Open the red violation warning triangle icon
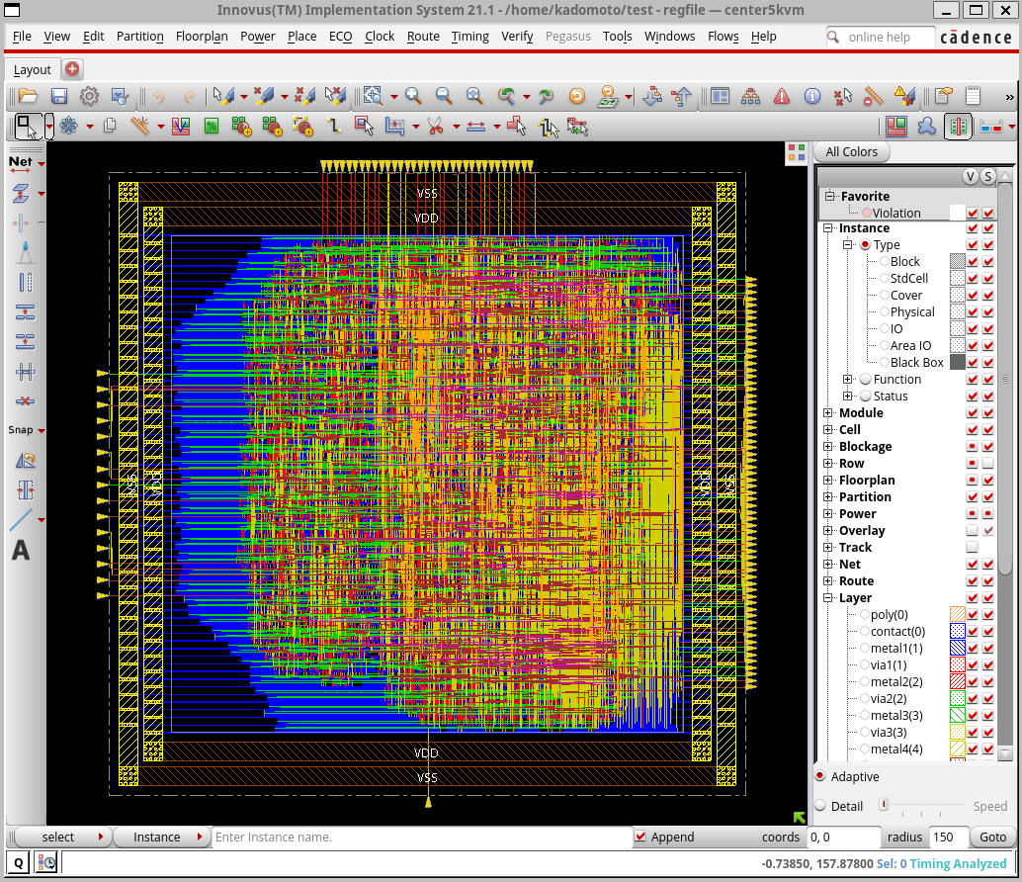 tap(782, 97)
